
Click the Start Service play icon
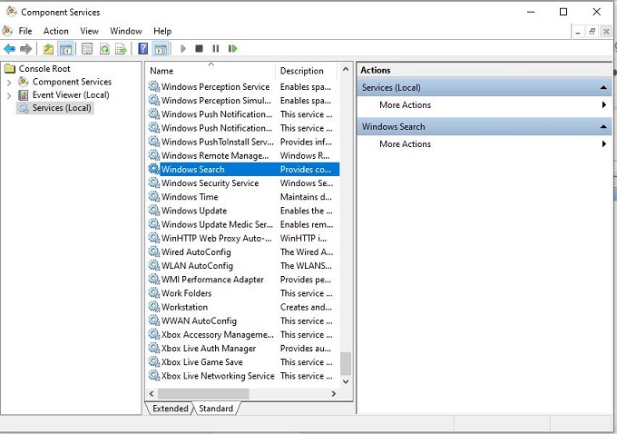click(x=183, y=49)
